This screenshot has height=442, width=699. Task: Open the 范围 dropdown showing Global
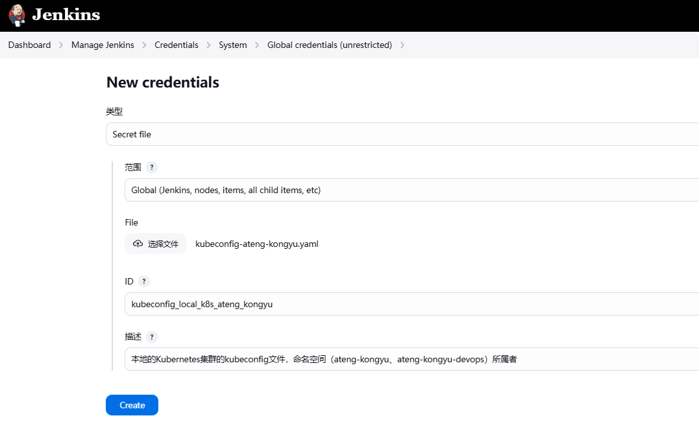pyautogui.click(x=411, y=190)
